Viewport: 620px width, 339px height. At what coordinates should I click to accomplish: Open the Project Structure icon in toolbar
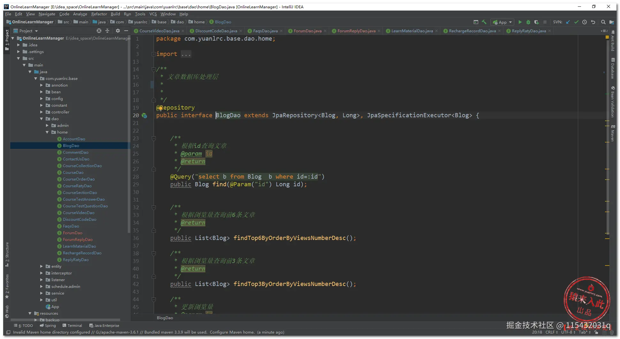point(612,22)
